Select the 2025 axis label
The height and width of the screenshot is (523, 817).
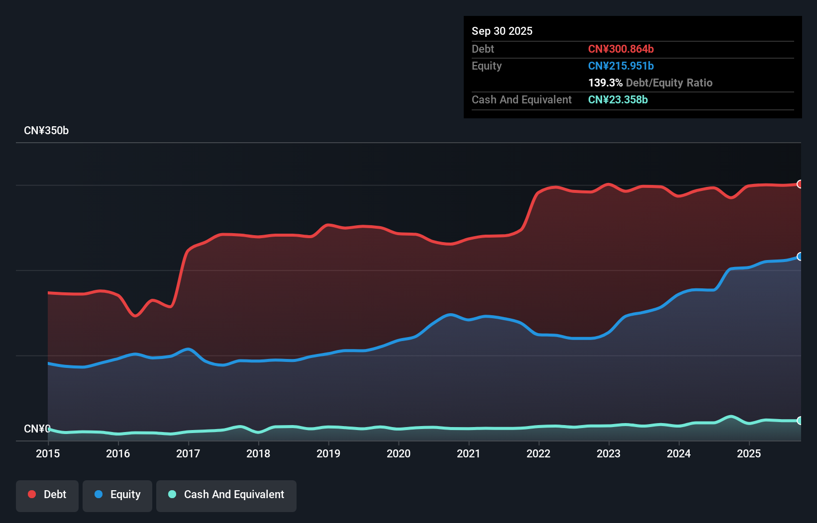click(x=749, y=453)
